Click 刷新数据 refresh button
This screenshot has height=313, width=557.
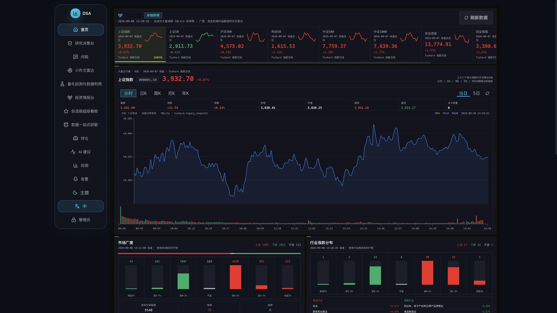pos(476,18)
